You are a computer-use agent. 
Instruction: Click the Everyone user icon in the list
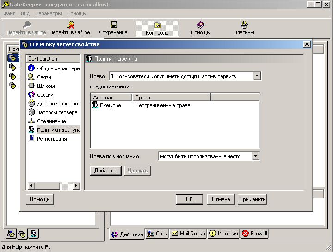point(95,105)
